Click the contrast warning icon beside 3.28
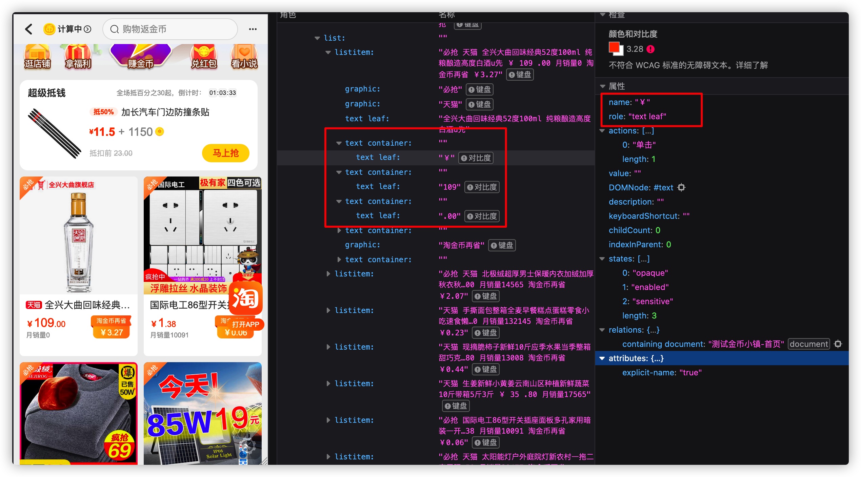861x477 pixels. pyautogui.click(x=650, y=49)
